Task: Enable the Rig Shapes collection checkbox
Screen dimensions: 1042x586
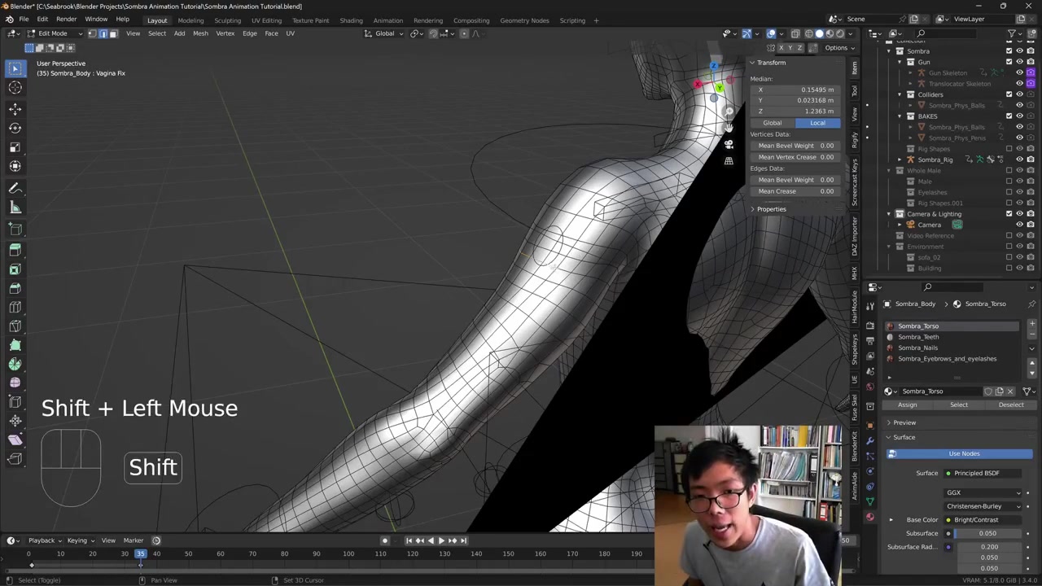Action: [1009, 149]
